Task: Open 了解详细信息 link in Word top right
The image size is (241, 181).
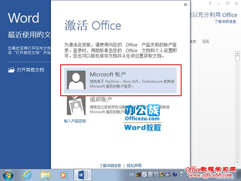Action: (225, 22)
